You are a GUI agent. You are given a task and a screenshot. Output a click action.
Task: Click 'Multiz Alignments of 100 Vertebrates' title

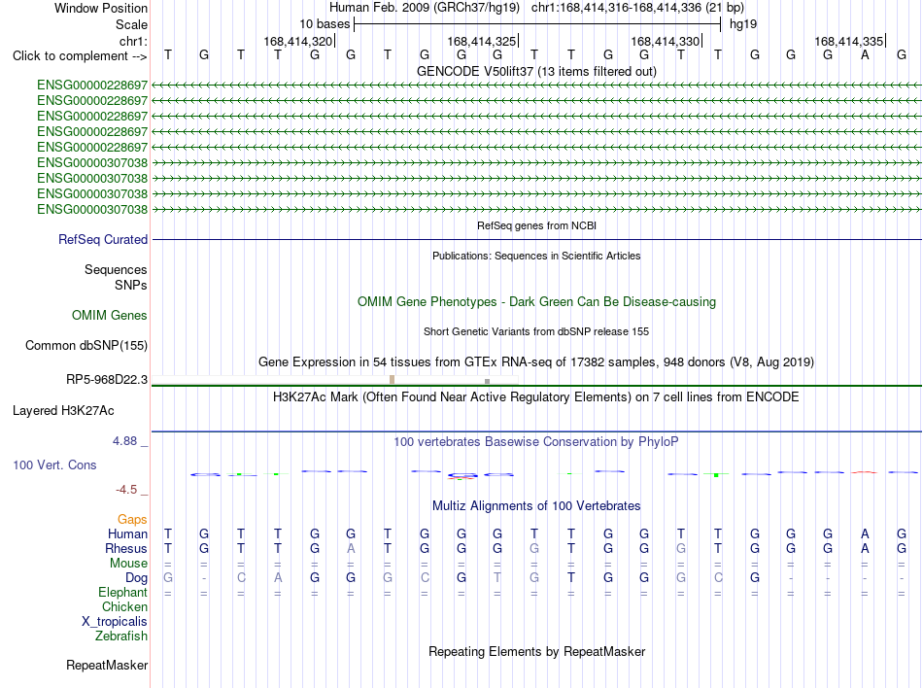[x=536, y=506]
